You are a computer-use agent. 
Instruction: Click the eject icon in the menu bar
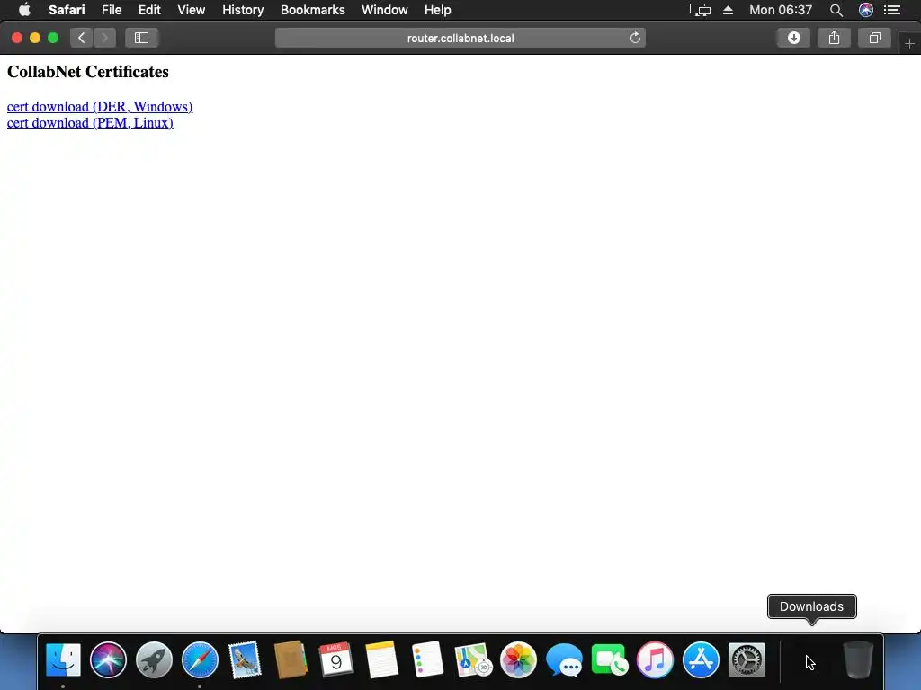pos(729,10)
